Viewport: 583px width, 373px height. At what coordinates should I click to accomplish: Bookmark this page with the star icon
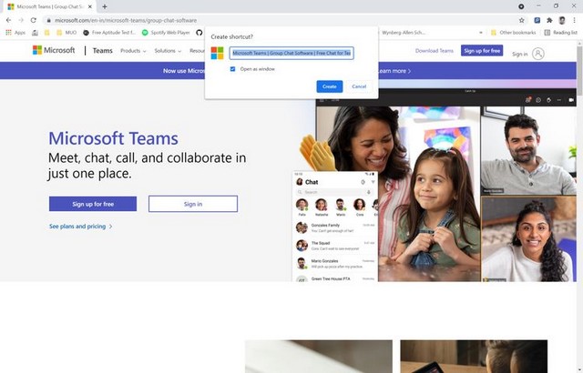(x=521, y=20)
